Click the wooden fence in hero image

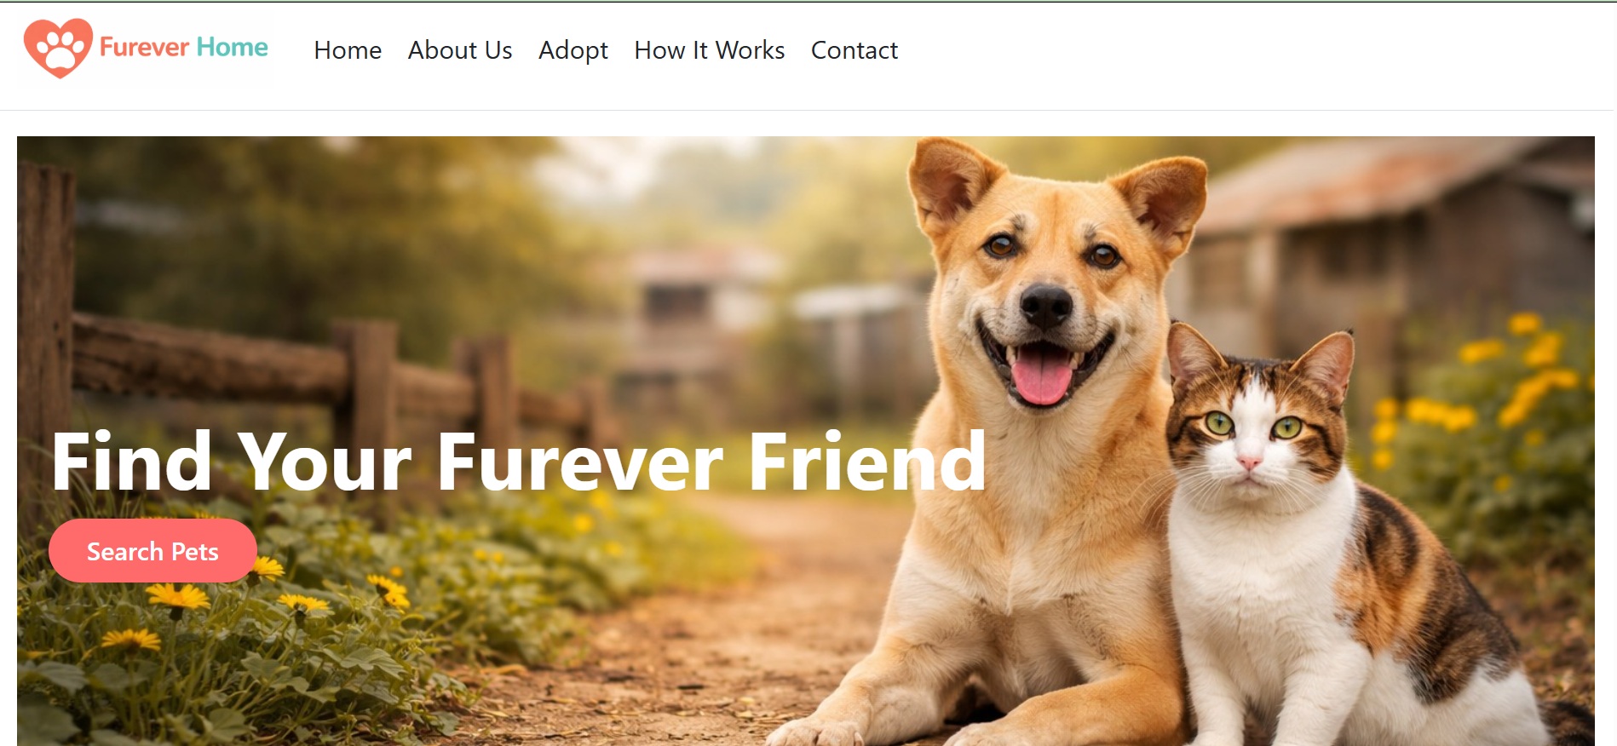click(324, 375)
